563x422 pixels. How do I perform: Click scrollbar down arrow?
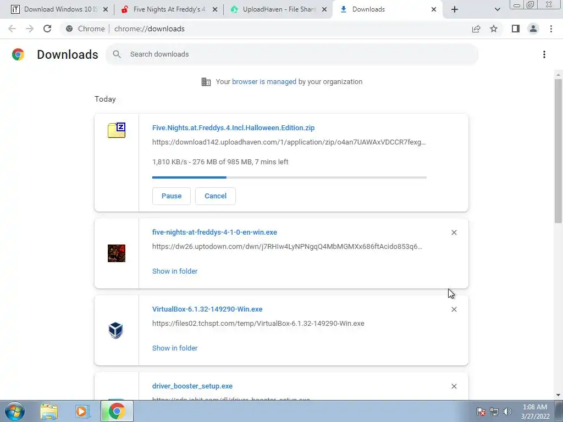click(558, 395)
